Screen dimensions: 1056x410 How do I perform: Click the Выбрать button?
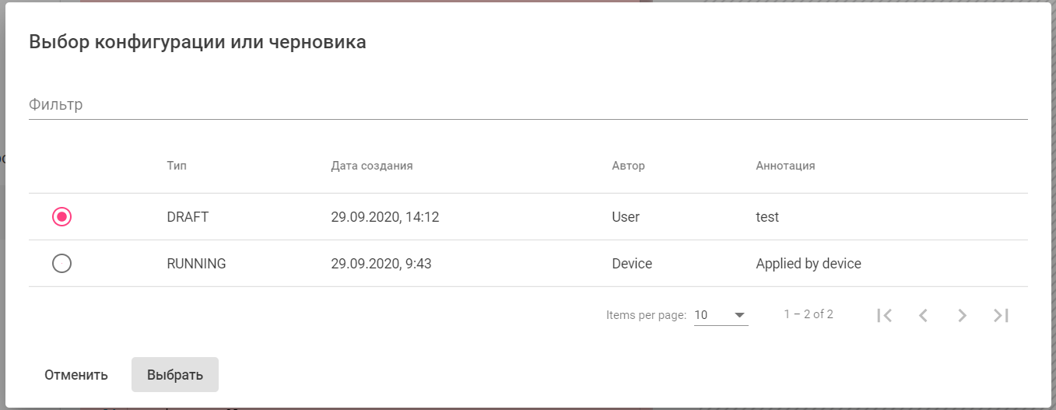(175, 375)
